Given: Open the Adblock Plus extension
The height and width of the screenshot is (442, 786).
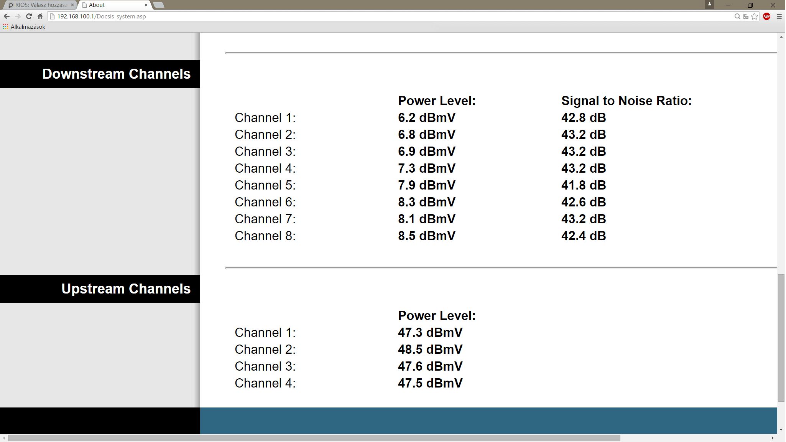Looking at the screenshot, I should point(766,16).
